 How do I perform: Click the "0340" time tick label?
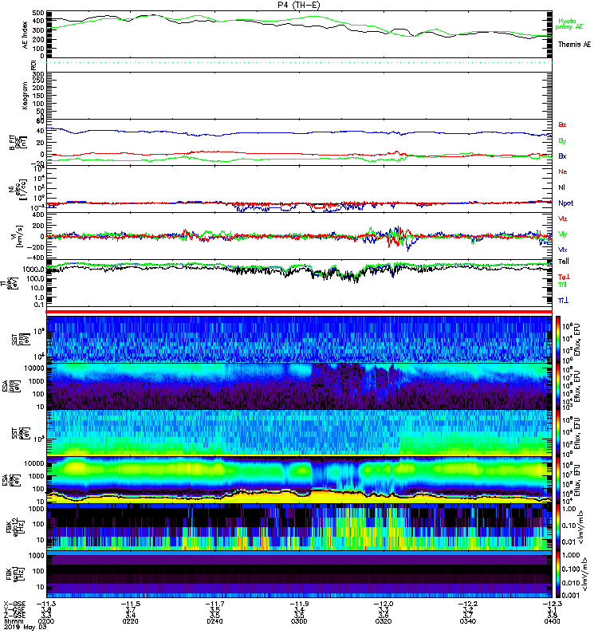(468, 621)
